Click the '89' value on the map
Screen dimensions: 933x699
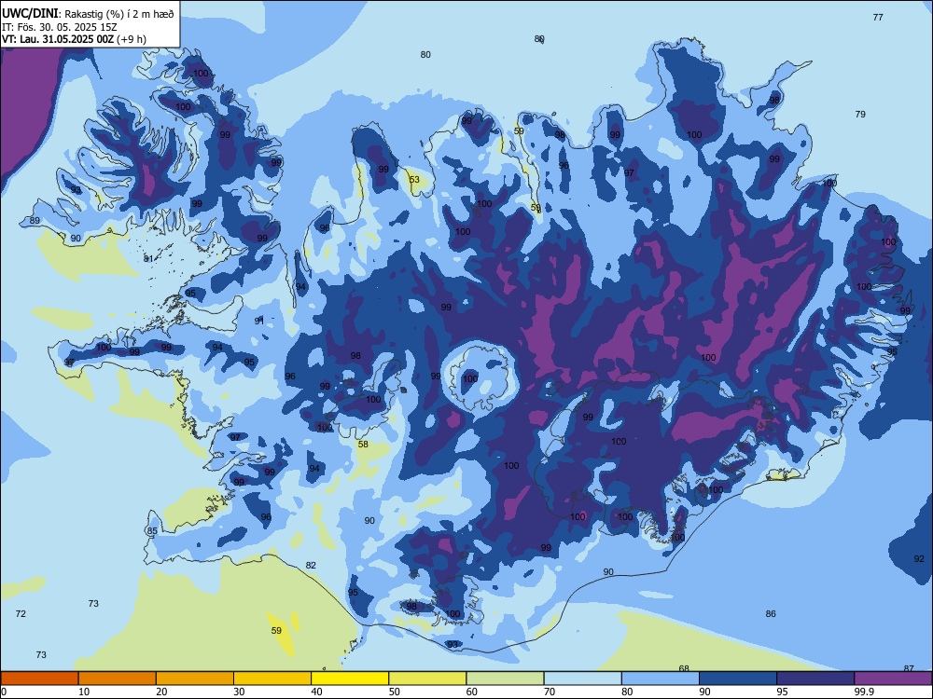35,221
